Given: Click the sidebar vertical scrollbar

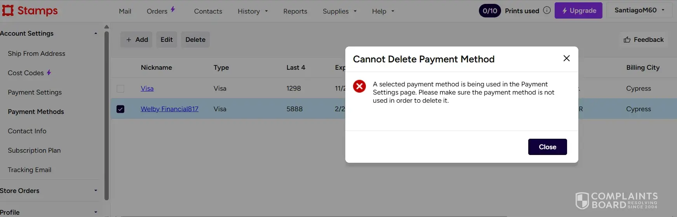Looking at the screenshot, I should click(107, 116).
